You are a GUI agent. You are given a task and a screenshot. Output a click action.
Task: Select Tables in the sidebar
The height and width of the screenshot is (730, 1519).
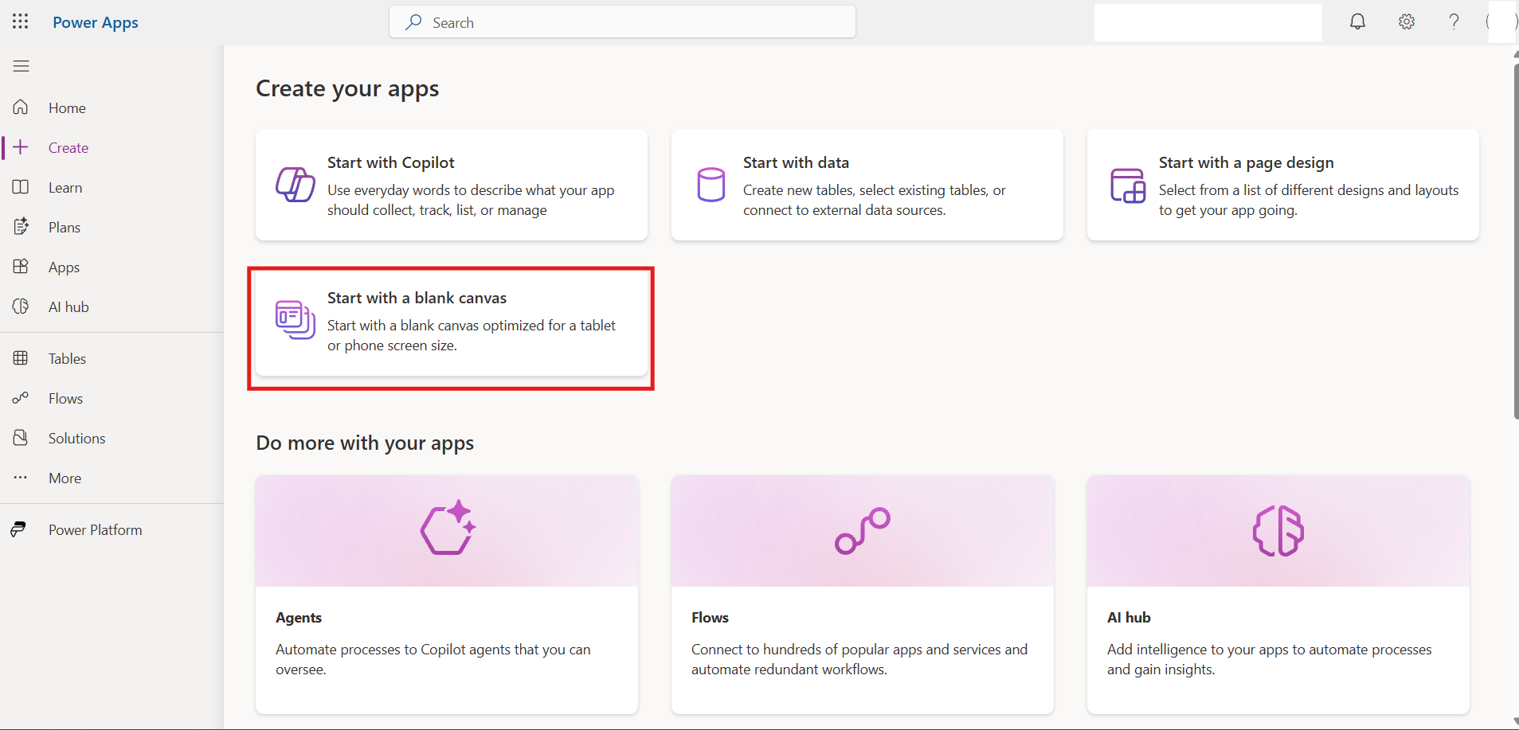click(67, 358)
